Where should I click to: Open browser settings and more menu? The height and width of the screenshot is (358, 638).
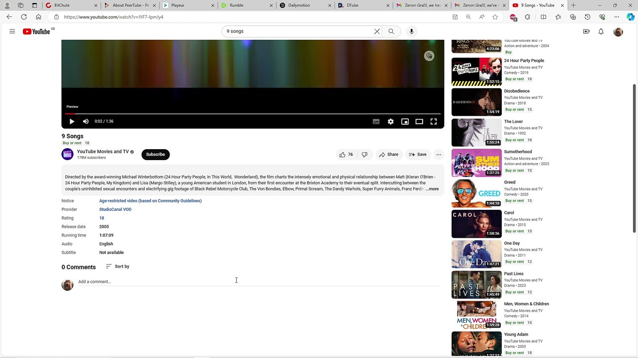[x=617, y=17]
